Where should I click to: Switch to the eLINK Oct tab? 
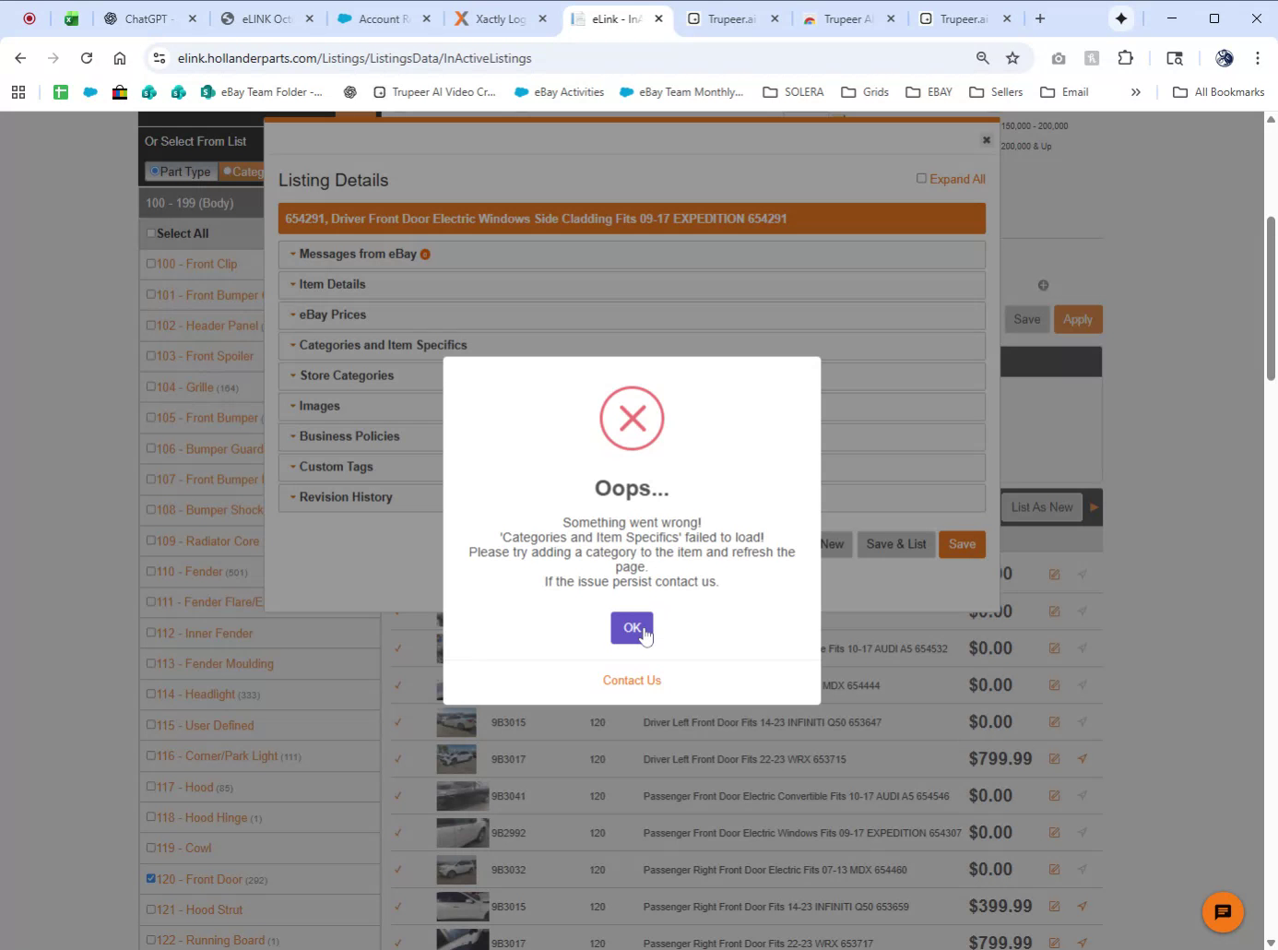(x=267, y=18)
